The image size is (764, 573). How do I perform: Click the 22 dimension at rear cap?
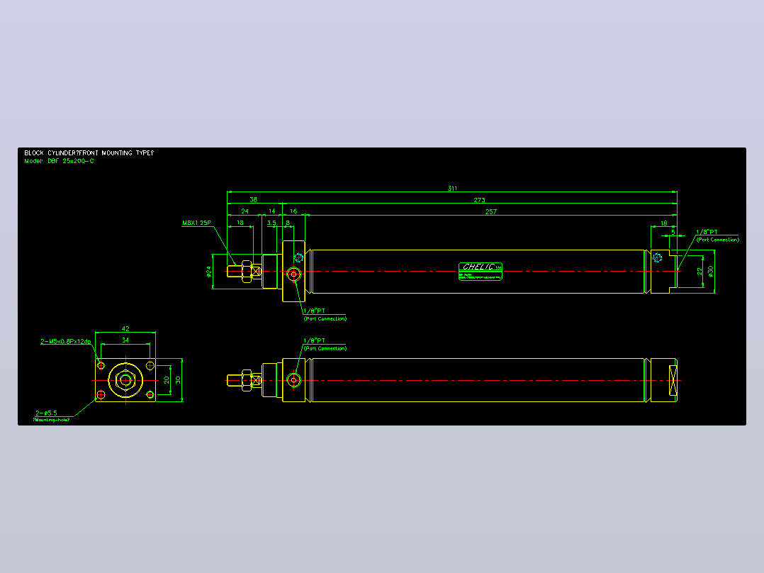pos(700,271)
